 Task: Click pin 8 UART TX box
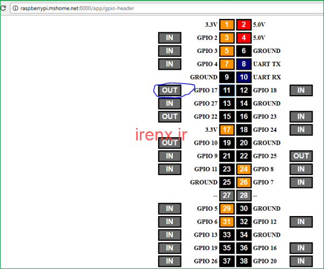click(x=244, y=64)
